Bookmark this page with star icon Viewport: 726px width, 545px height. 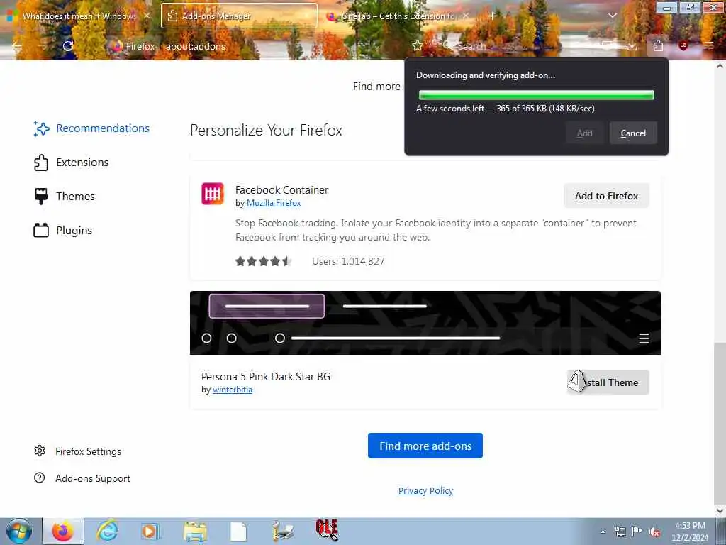(417, 46)
